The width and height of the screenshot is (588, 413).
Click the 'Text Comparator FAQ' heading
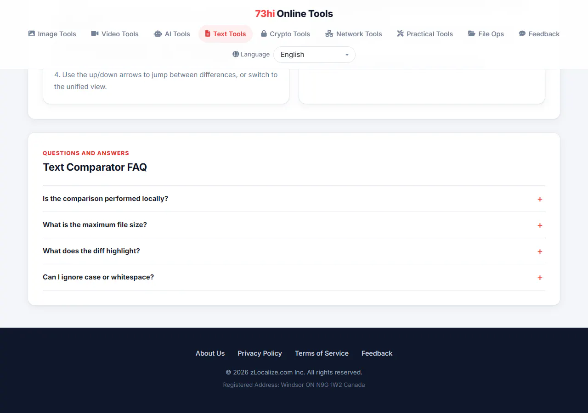click(95, 167)
